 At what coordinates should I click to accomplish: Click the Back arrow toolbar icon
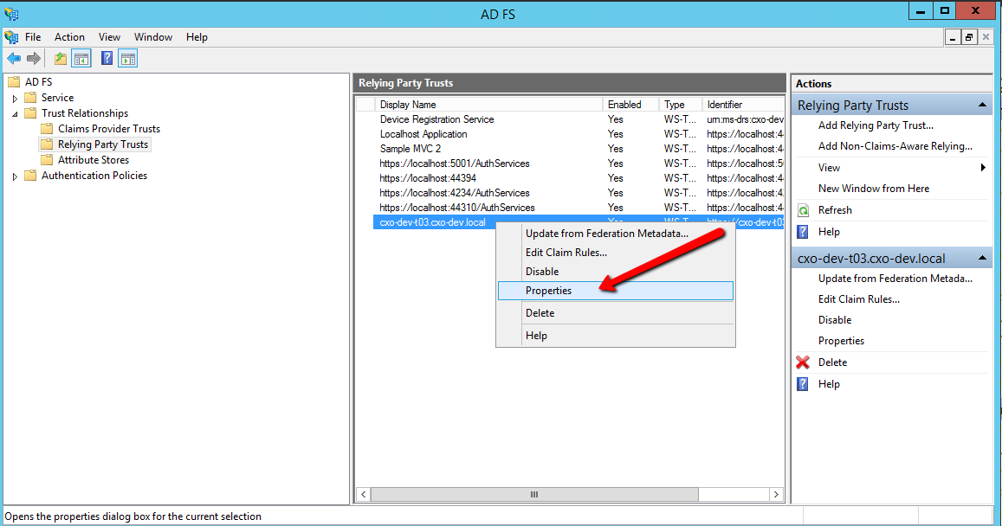(x=14, y=59)
